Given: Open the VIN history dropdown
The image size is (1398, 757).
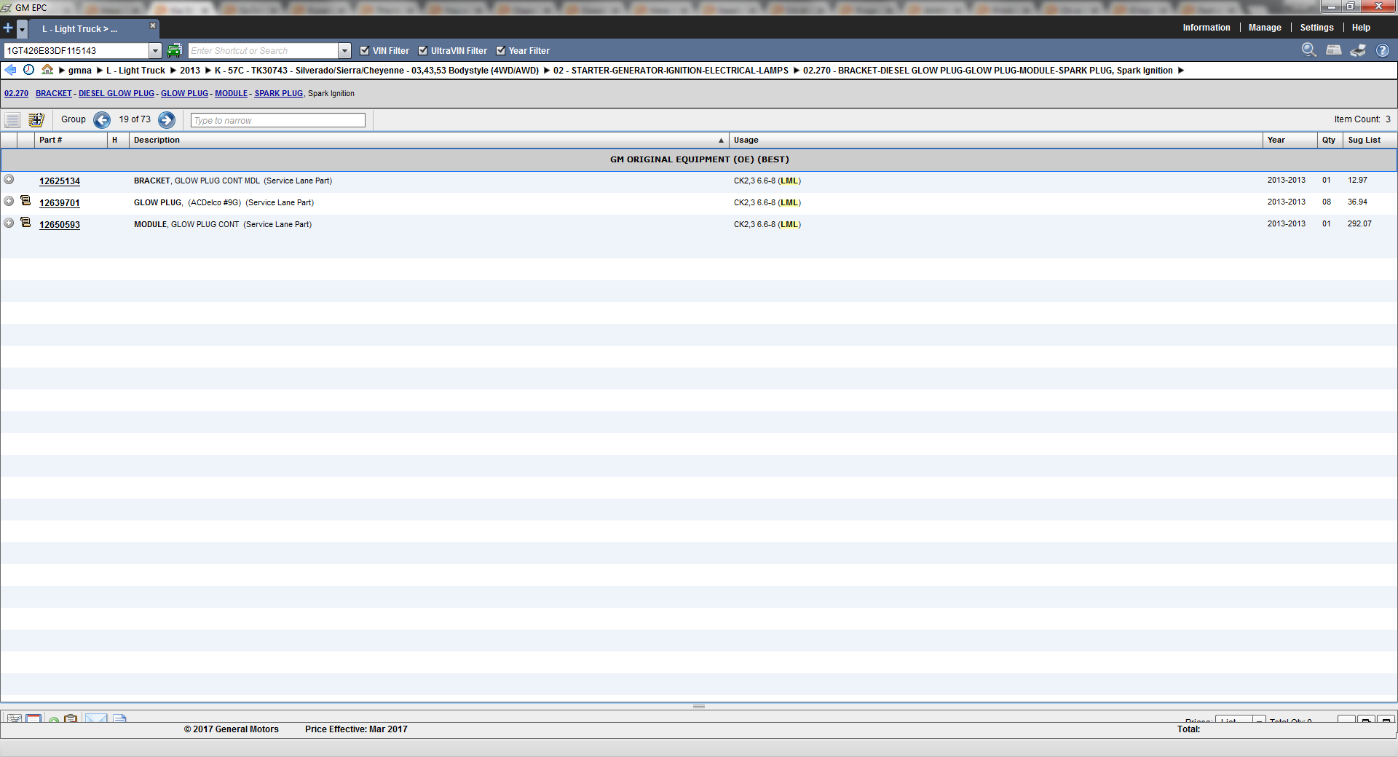Looking at the screenshot, I should click(x=155, y=51).
